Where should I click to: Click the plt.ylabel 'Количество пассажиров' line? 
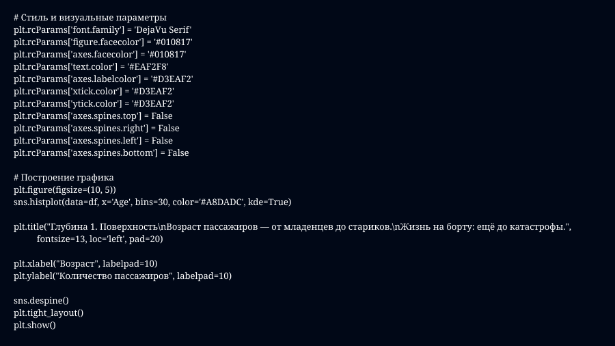tap(122, 276)
